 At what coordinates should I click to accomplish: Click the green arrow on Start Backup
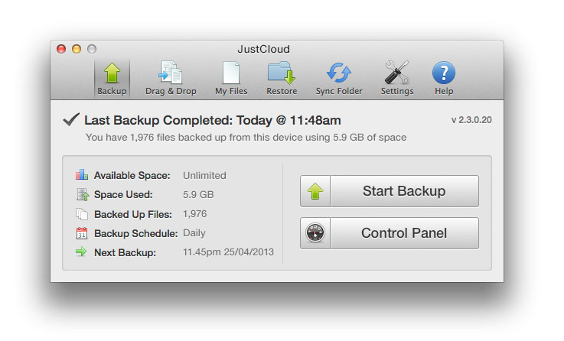tap(315, 191)
